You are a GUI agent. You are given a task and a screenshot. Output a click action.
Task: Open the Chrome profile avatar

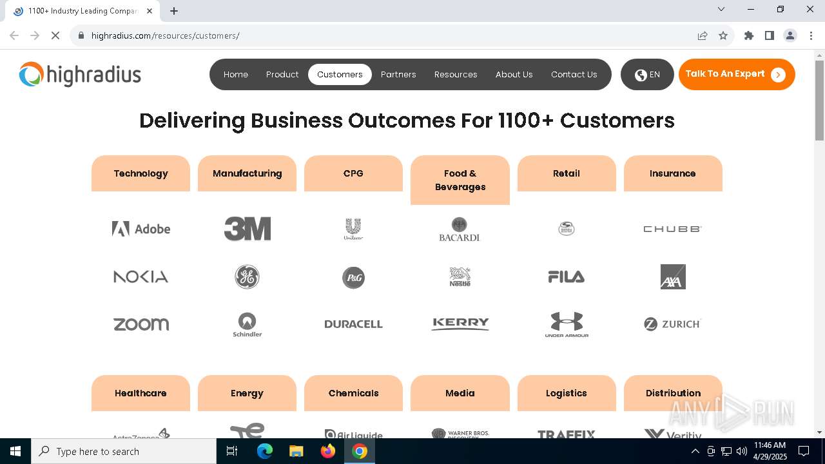click(790, 35)
